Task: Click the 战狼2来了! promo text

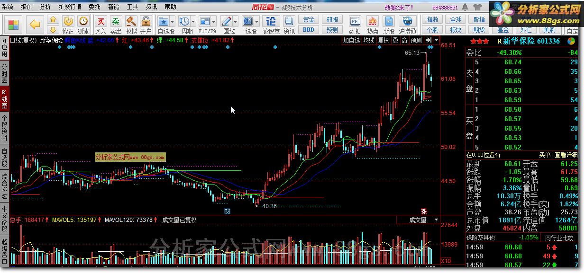Action: coord(399,7)
